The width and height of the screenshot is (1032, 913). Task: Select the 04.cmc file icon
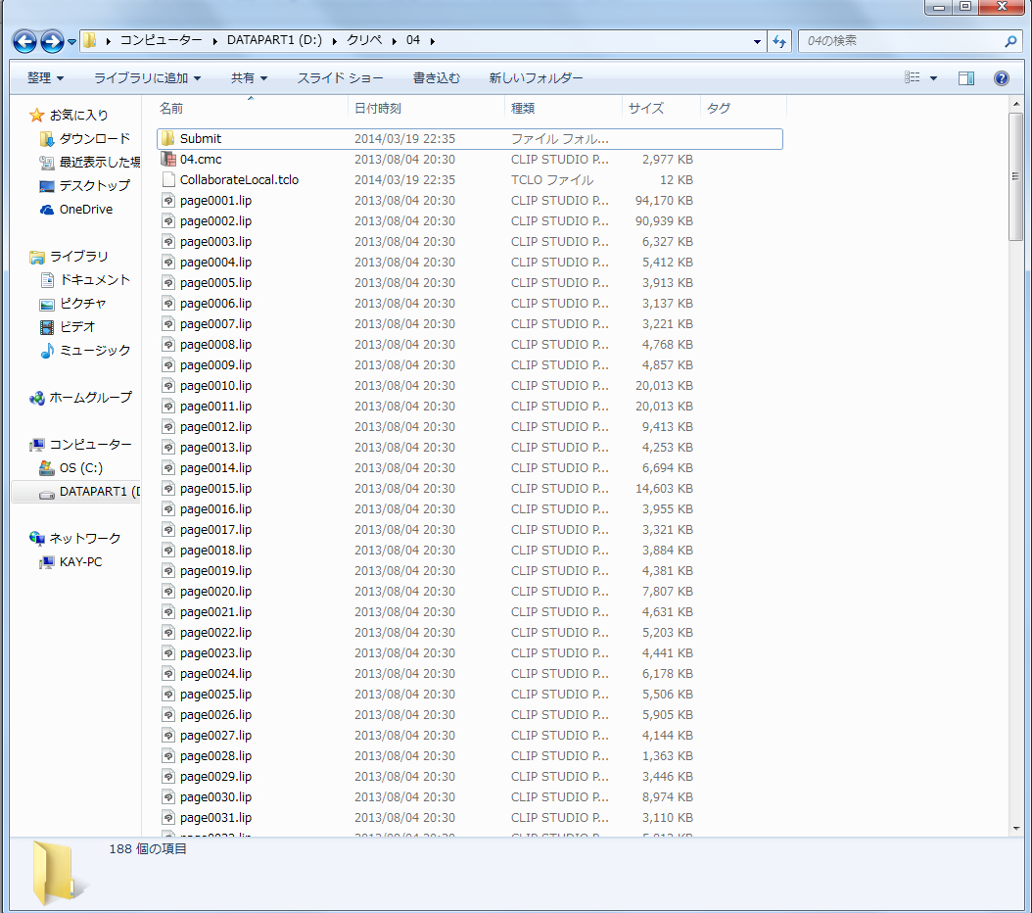168,160
